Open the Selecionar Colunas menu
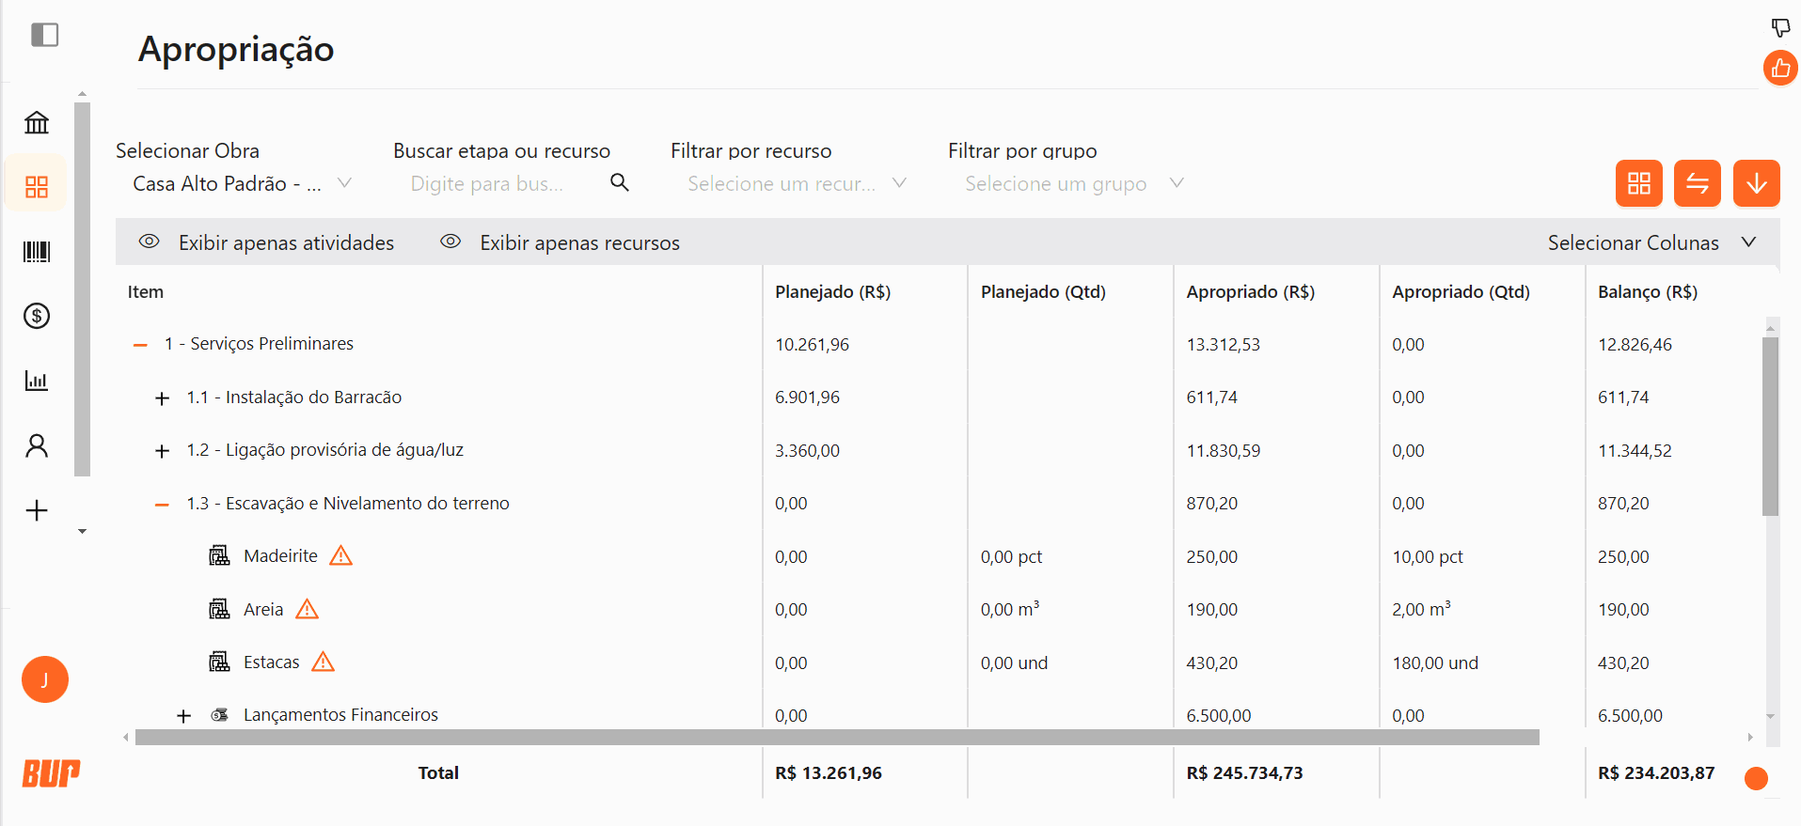 (x=1651, y=242)
